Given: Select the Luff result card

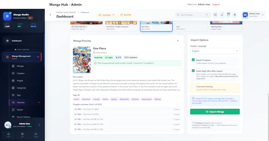Looking at the screenshot, I should [x=191, y=26].
